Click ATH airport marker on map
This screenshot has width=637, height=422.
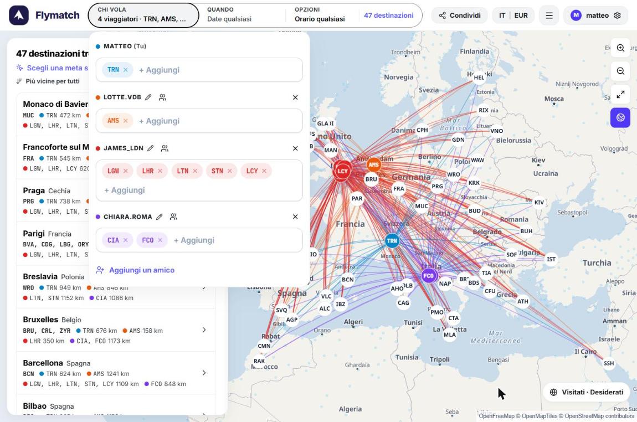click(x=523, y=301)
